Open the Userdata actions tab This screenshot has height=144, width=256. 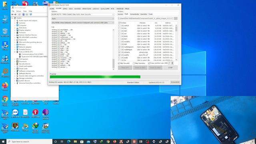tap(144, 14)
